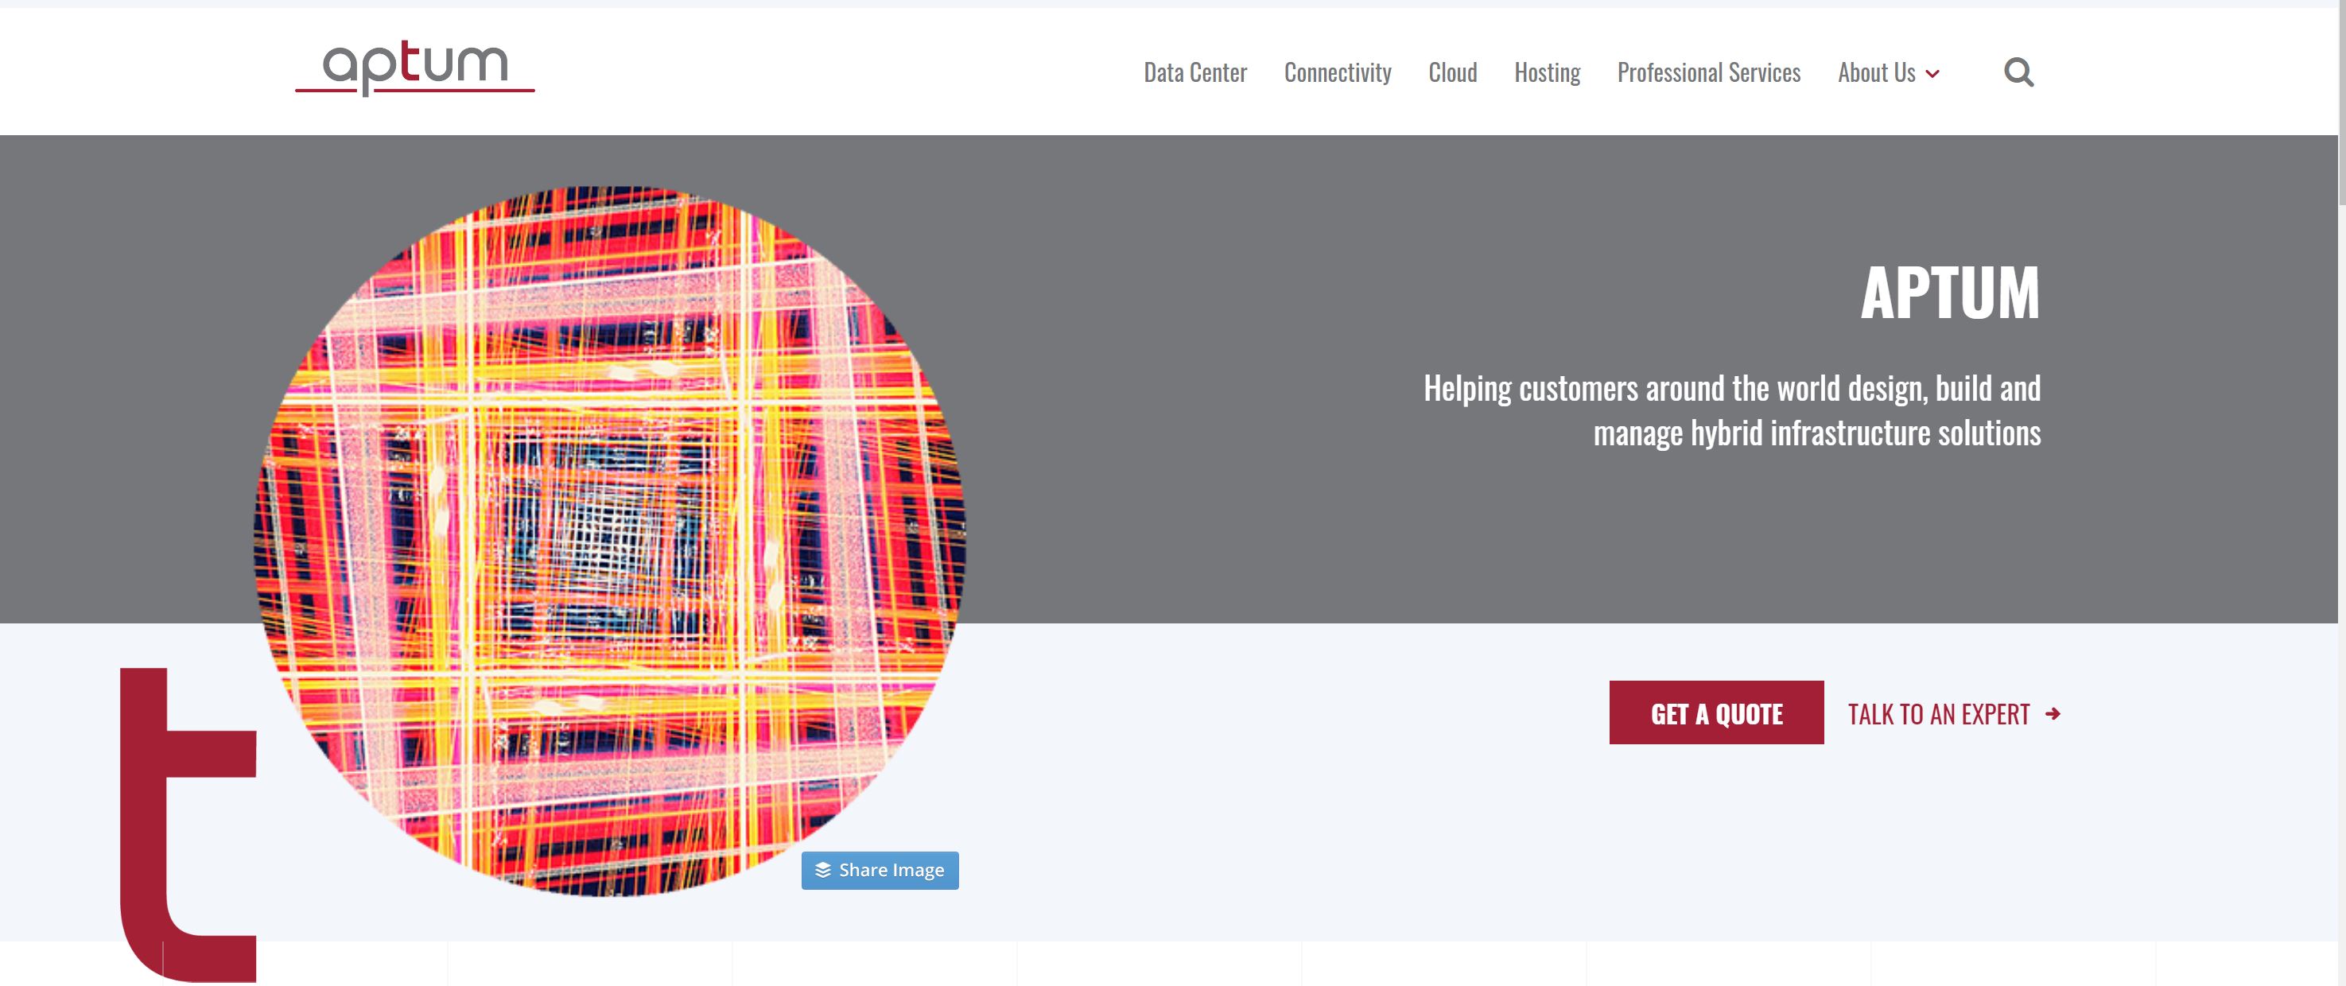Click layers icon on Share Image button
Viewport: 2346px width, 986px height.
[x=822, y=871]
